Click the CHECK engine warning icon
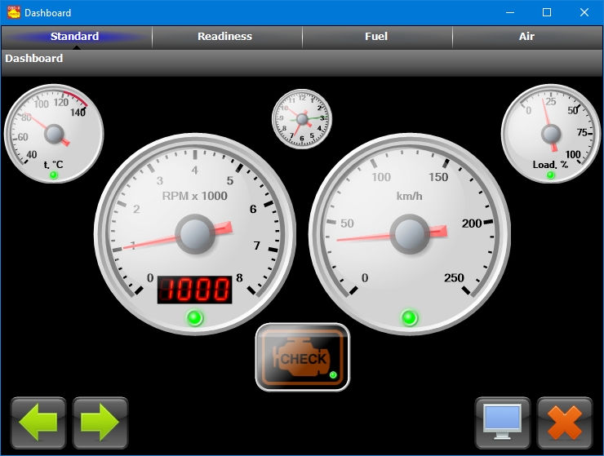This screenshot has height=456, width=604. [303, 357]
